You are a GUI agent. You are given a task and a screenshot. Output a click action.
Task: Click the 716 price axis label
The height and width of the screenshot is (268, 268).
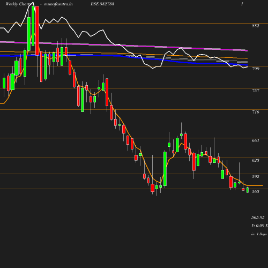pyautogui.click(x=256, y=112)
